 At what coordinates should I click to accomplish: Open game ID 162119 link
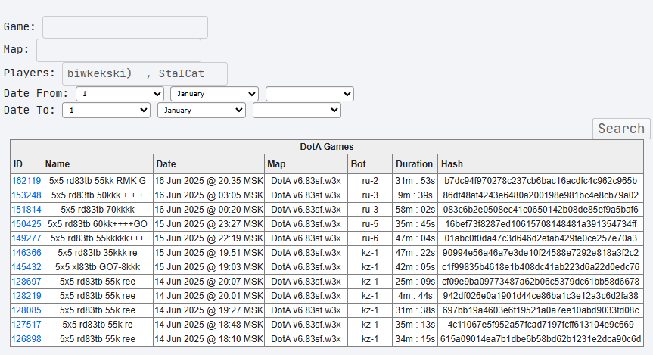[x=26, y=181]
